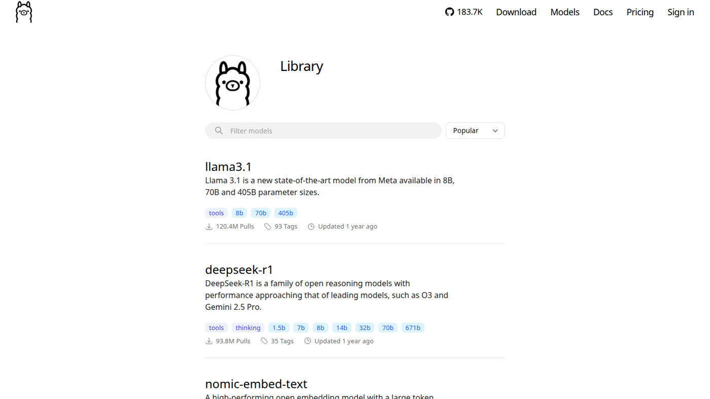Open the llama3.1 model page
The image size is (710, 399).
pyautogui.click(x=228, y=167)
